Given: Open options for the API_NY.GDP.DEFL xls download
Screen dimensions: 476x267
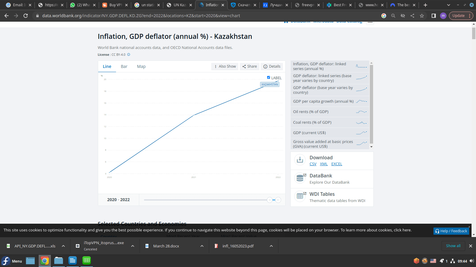Looking at the screenshot, I should click(63, 246).
